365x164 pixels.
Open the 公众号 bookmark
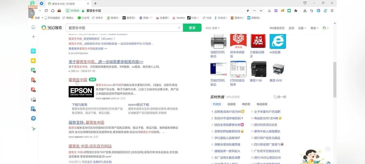point(83,18)
